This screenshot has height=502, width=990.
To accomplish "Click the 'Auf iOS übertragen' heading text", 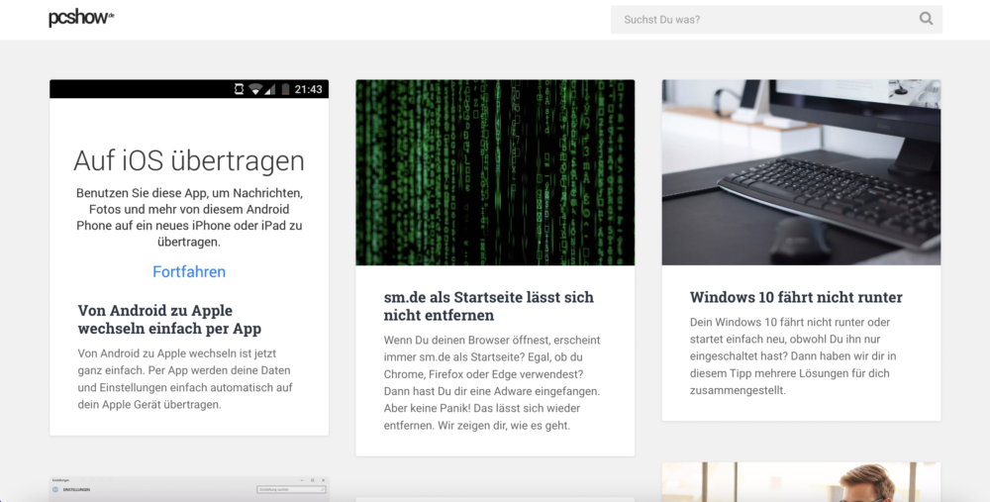I will click(x=189, y=160).
